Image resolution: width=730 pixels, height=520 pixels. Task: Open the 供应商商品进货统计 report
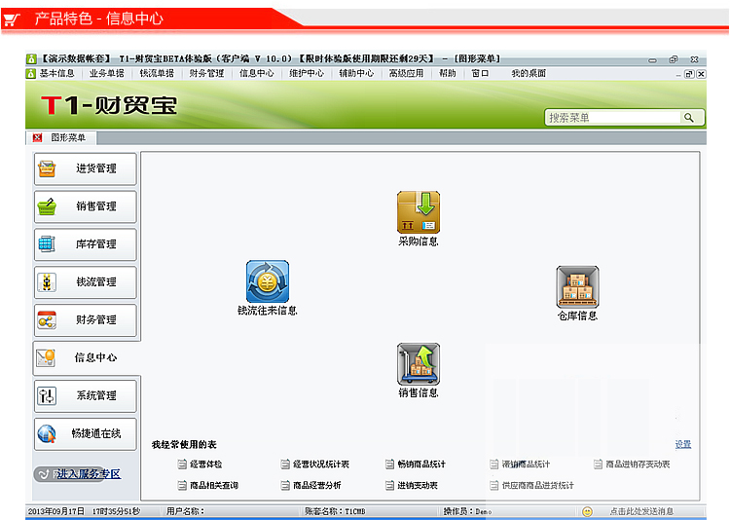click(537, 485)
